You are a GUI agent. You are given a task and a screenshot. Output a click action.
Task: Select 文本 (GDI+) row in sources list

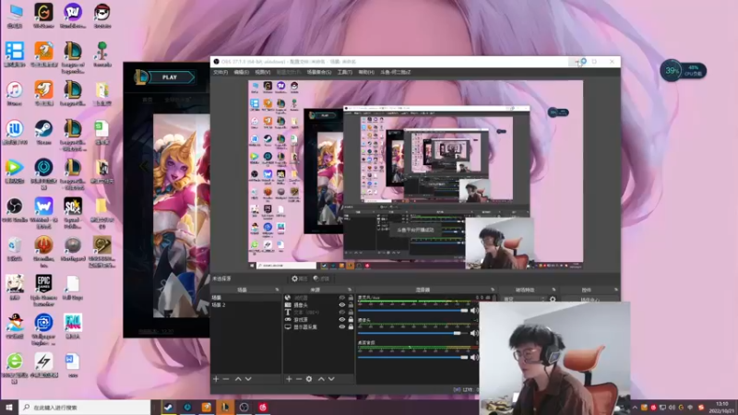(318, 313)
